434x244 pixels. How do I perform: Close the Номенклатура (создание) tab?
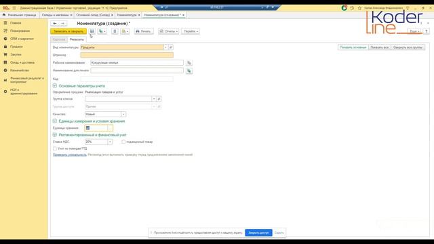click(183, 15)
